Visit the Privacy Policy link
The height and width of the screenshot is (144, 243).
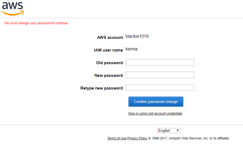click(137, 138)
